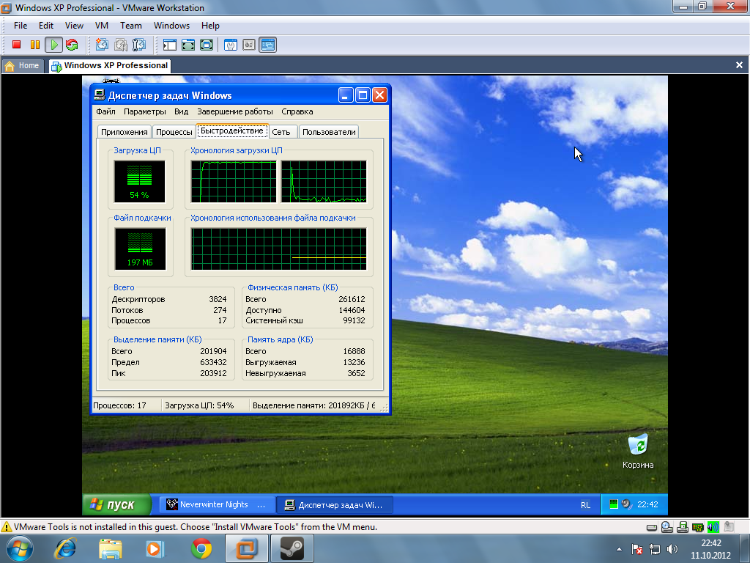This screenshot has width=750, height=563.
Task: Click the CD/DVD drive device status icon
Action: [x=667, y=527]
